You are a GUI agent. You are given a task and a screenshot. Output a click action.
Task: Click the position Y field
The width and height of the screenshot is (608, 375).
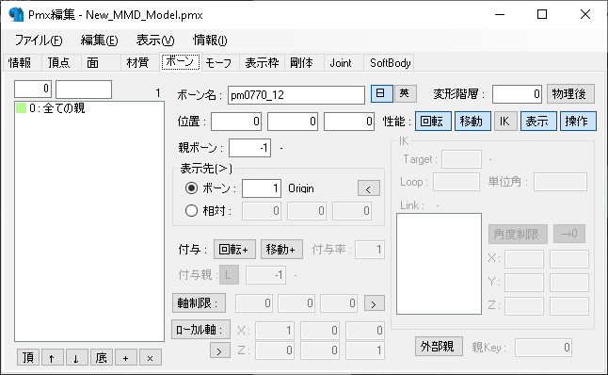point(293,122)
